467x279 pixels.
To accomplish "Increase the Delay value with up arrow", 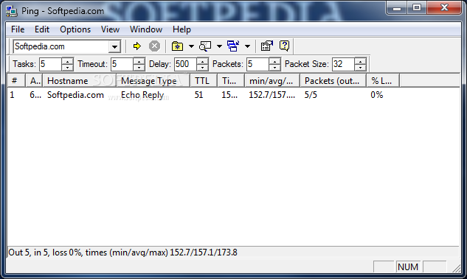I will pos(203,61).
